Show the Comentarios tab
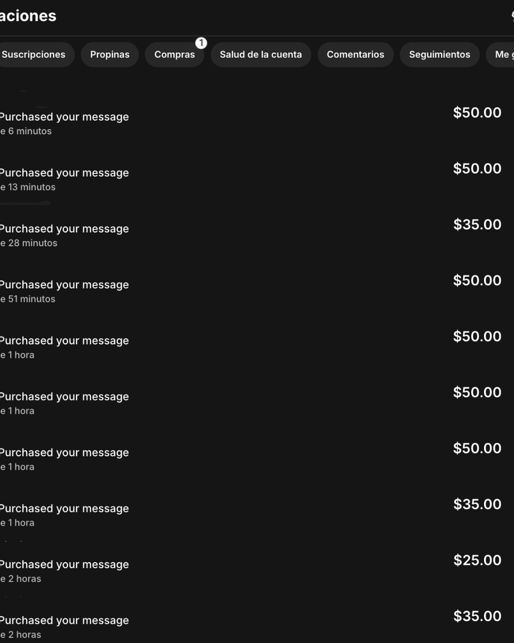Viewport: 514px width, 643px height. coord(355,55)
